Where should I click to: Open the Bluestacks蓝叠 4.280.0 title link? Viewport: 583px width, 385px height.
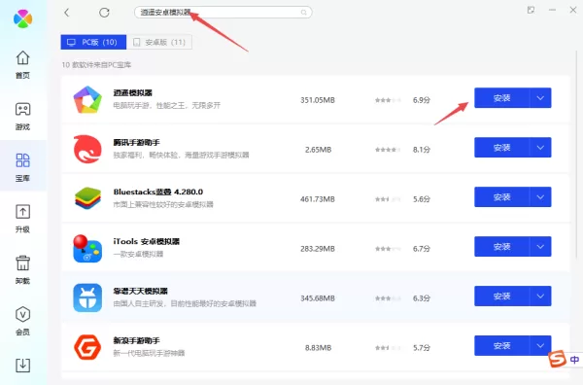tap(158, 192)
